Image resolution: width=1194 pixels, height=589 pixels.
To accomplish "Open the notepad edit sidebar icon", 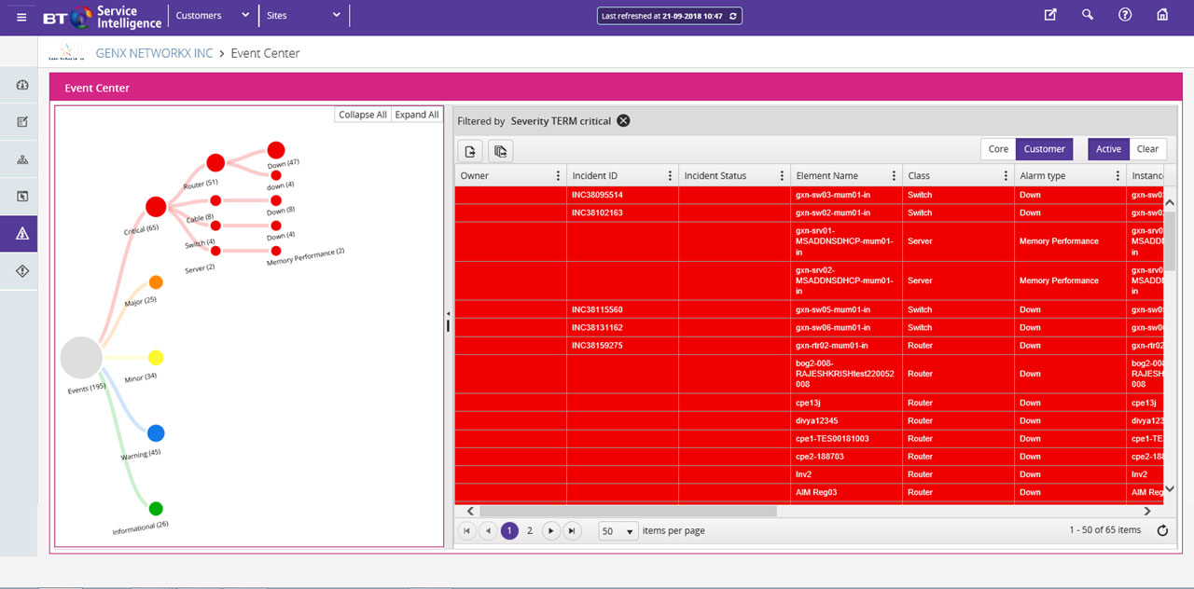I will pos(22,122).
